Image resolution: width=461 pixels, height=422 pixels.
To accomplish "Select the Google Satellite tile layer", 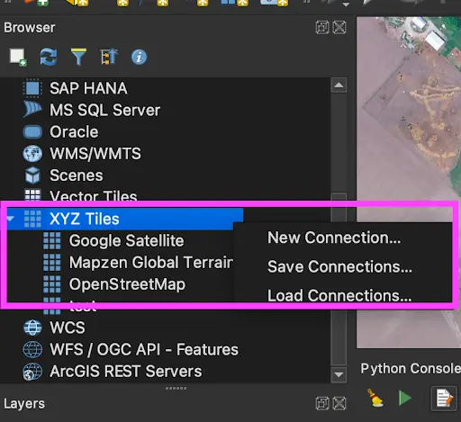I will (x=126, y=241).
